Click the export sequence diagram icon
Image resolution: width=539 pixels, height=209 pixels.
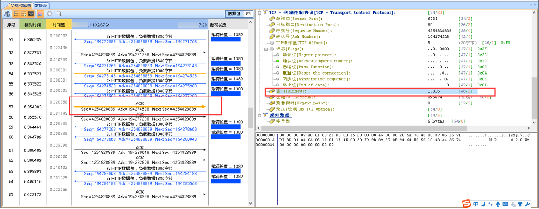7,14
